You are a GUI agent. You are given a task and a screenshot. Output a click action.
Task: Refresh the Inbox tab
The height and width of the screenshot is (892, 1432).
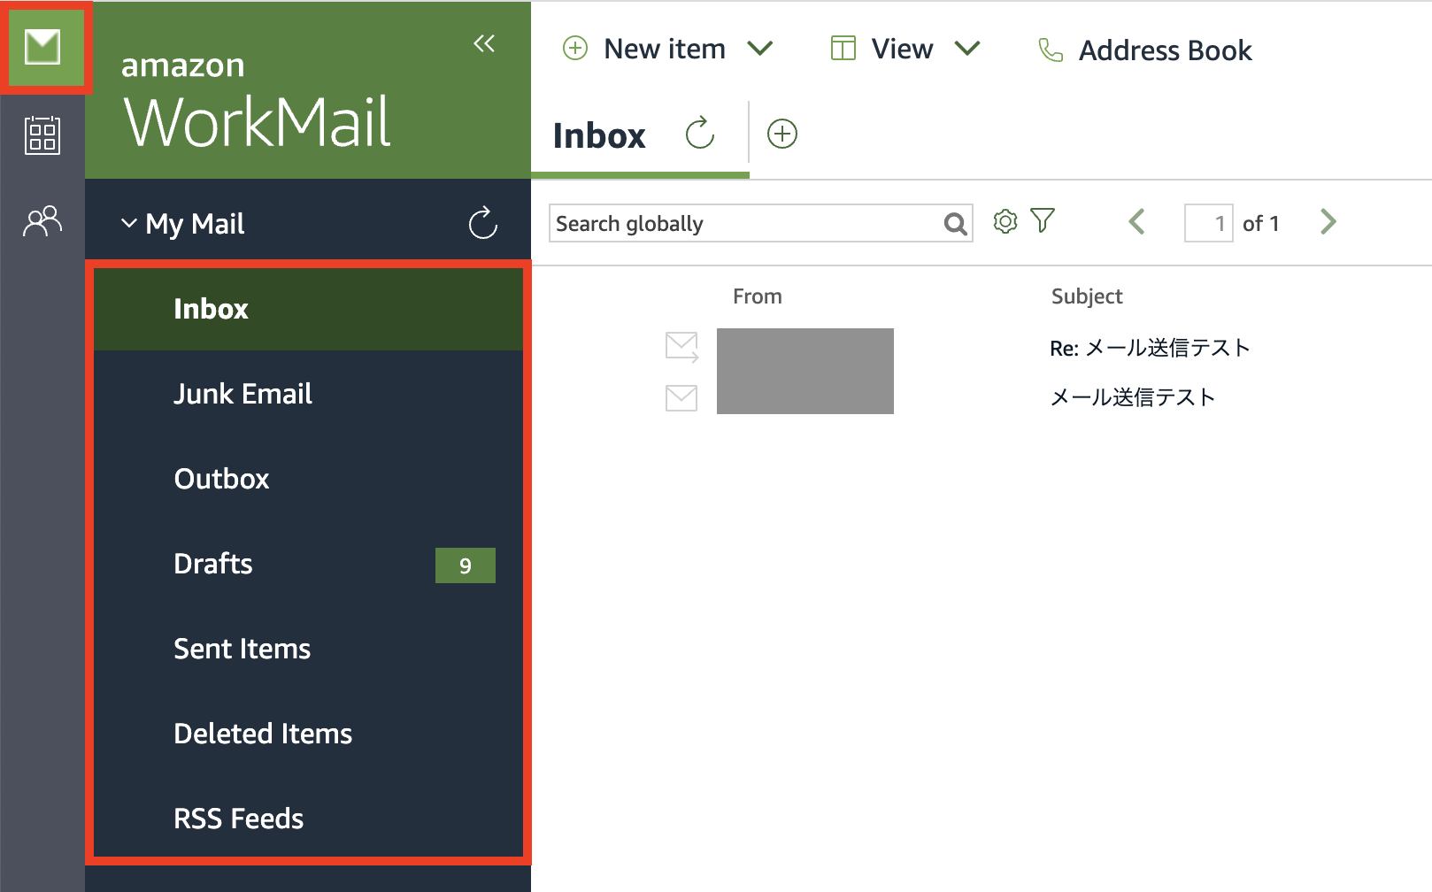coord(699,134)
